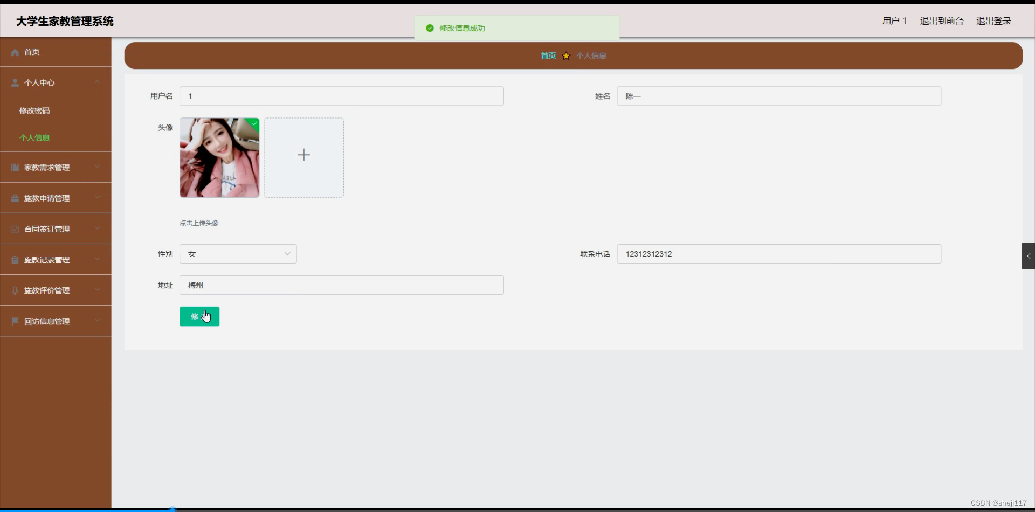Screen dimensions: 1035x512
Task: Expand the 家教需求管理 menu section
Action: pyautogui.click(x=97, y=167)
